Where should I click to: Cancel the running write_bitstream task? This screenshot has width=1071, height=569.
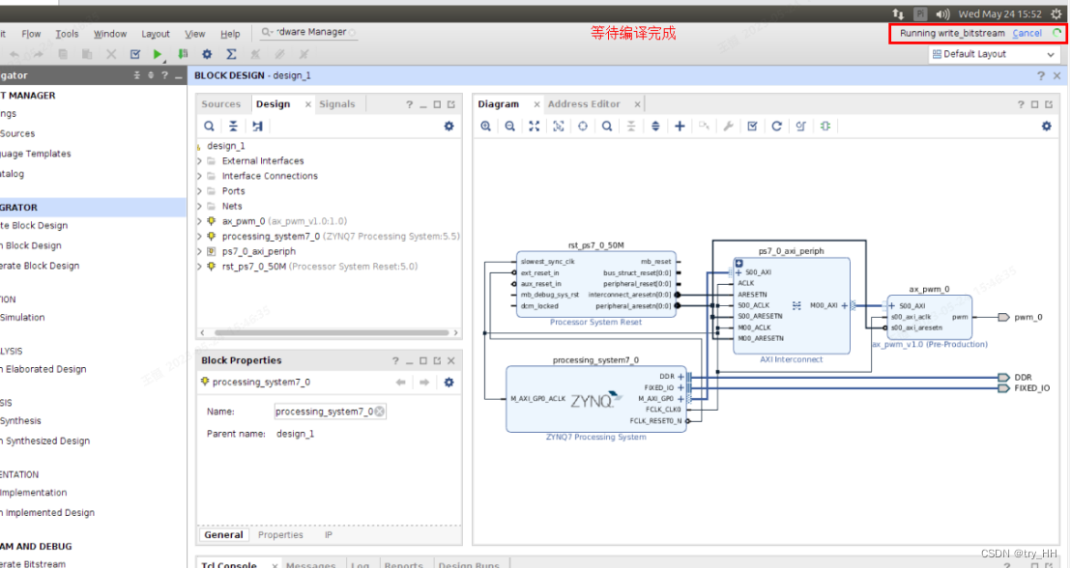point(1027,32)
